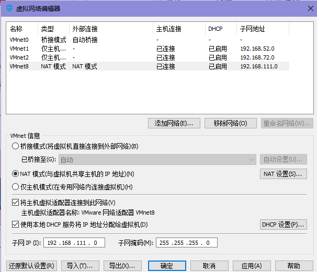Click the 导出(X) button
317x272 pixels.
pos(122,266)
